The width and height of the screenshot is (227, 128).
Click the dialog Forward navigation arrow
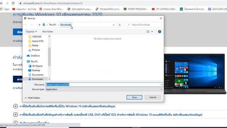[x=31, y=25]
